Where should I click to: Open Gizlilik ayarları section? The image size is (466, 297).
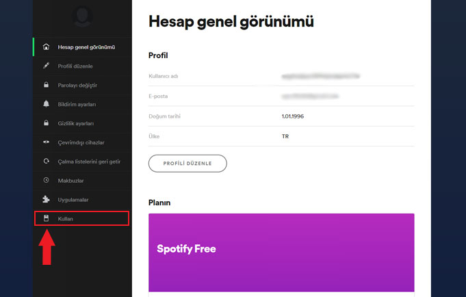76,123
